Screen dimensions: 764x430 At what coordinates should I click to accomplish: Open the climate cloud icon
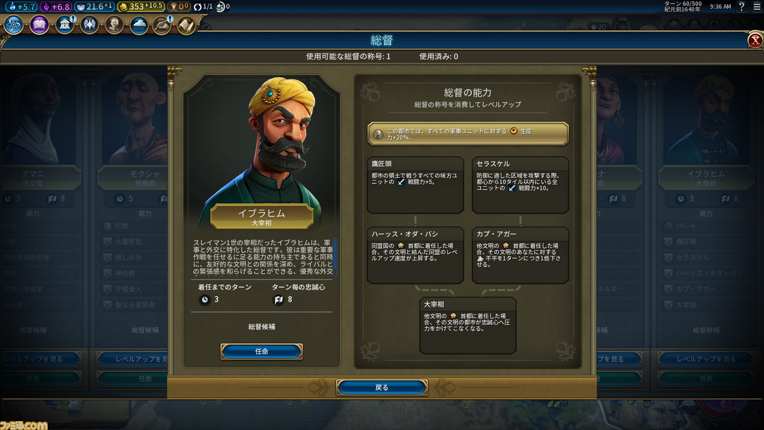pos(139,25)
